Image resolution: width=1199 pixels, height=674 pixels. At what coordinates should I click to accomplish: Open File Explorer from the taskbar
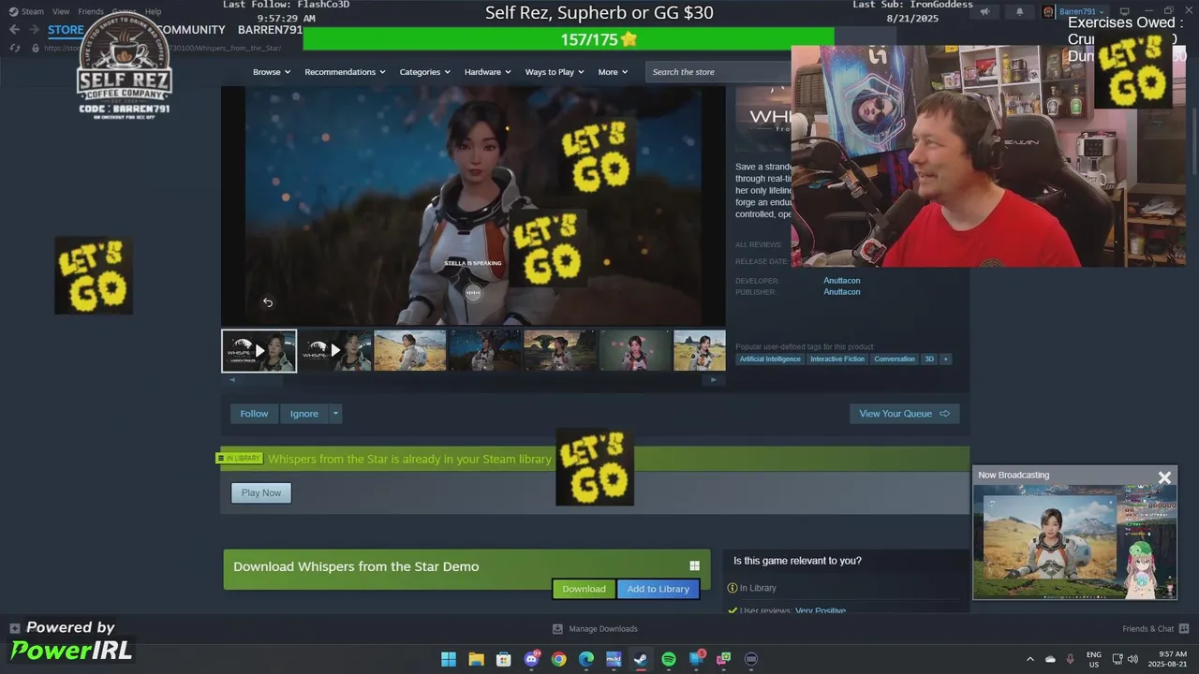tap(476, 659)
